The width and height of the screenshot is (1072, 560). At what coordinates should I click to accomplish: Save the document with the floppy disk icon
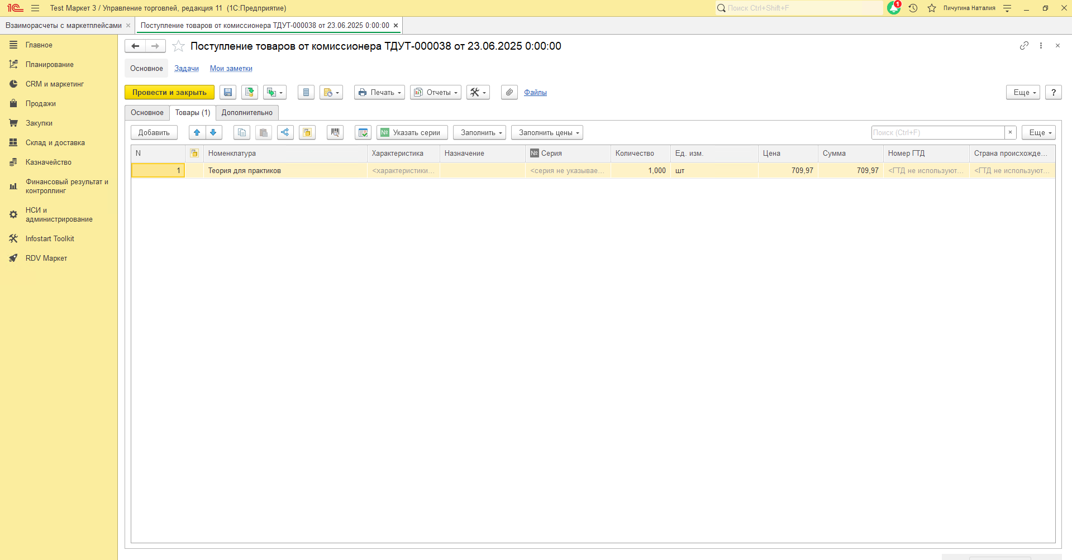(228, 92)
